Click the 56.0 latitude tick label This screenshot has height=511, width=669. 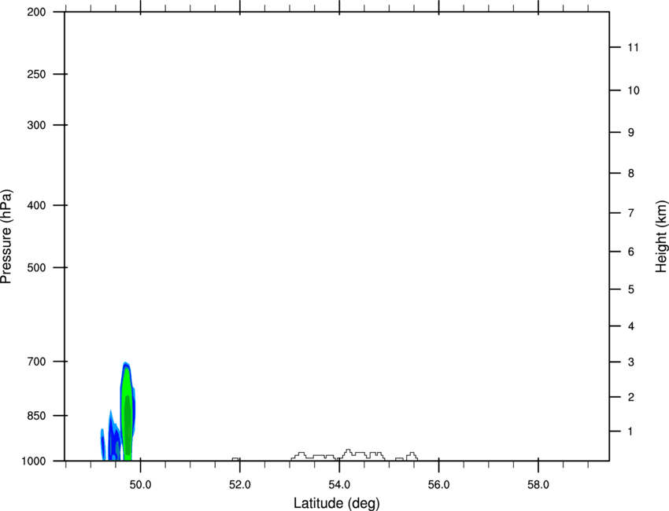tap(438, 485)
